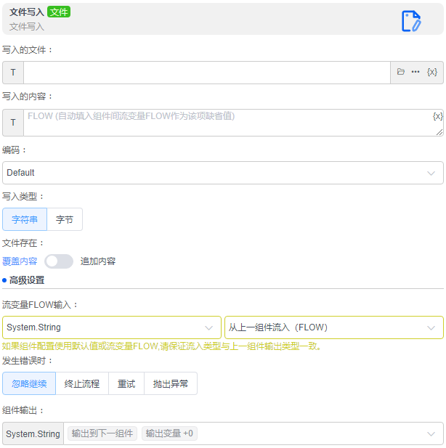Select 抛出异常 error option
This screenshot has height=448, width=446.
[x=171, y=383]
